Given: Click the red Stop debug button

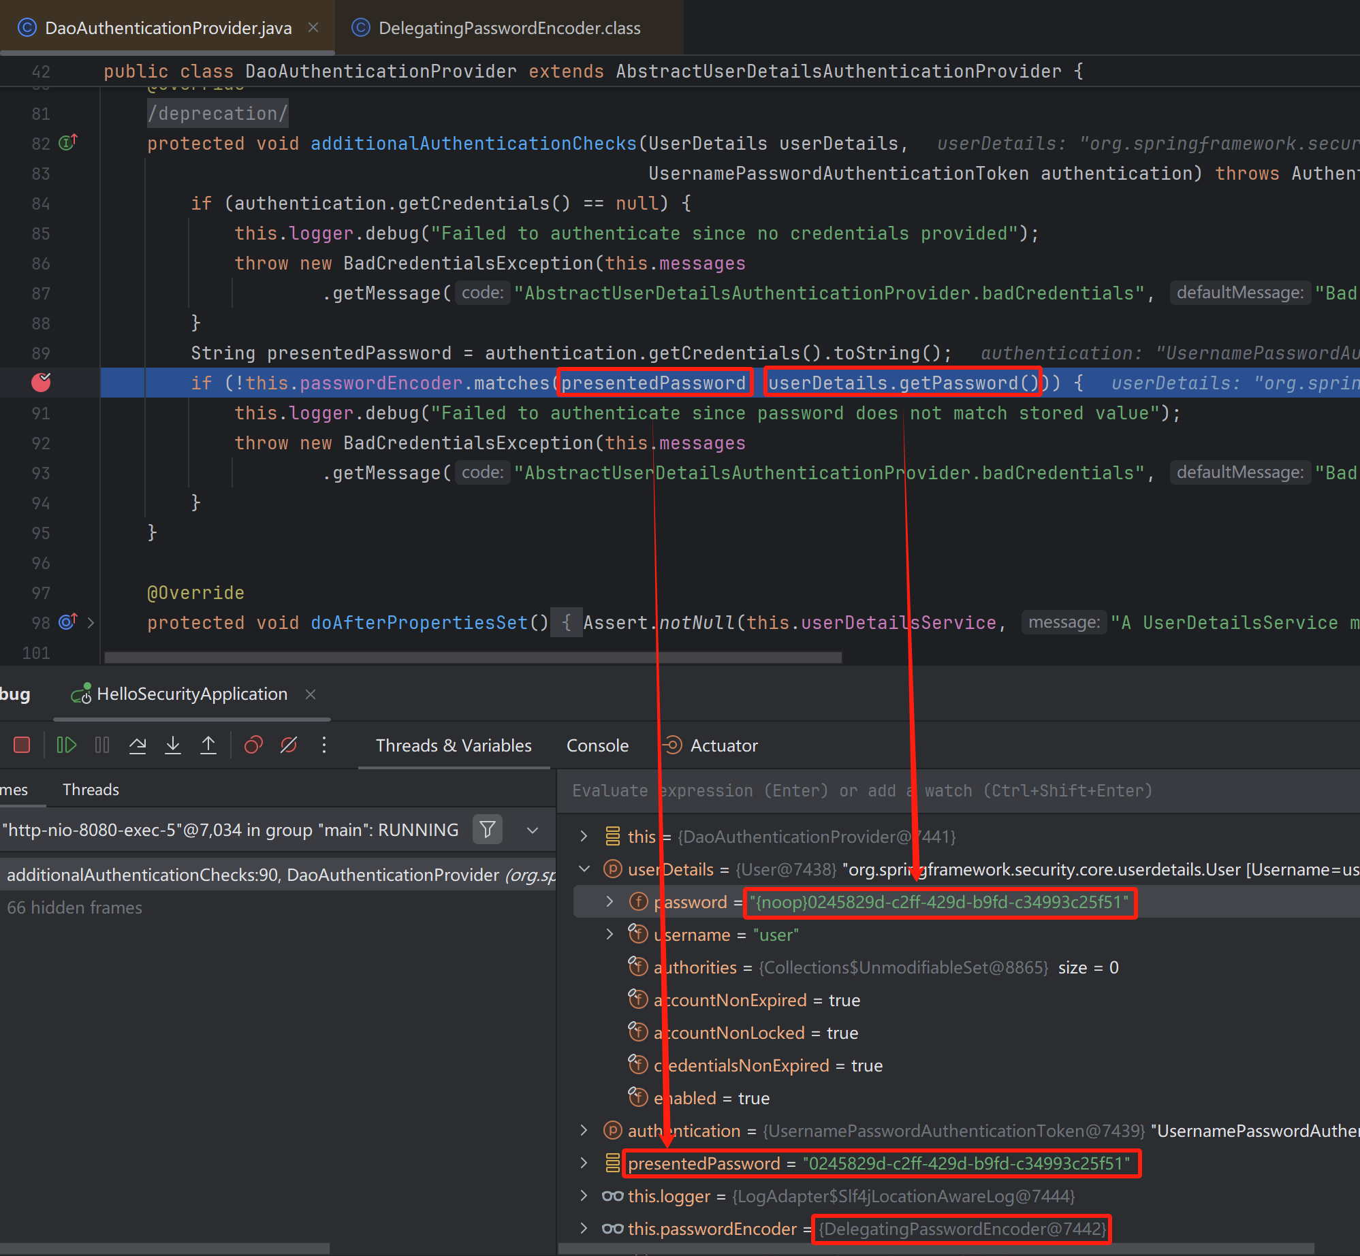Looking at the screenshot, I should [x=22, y=745].
